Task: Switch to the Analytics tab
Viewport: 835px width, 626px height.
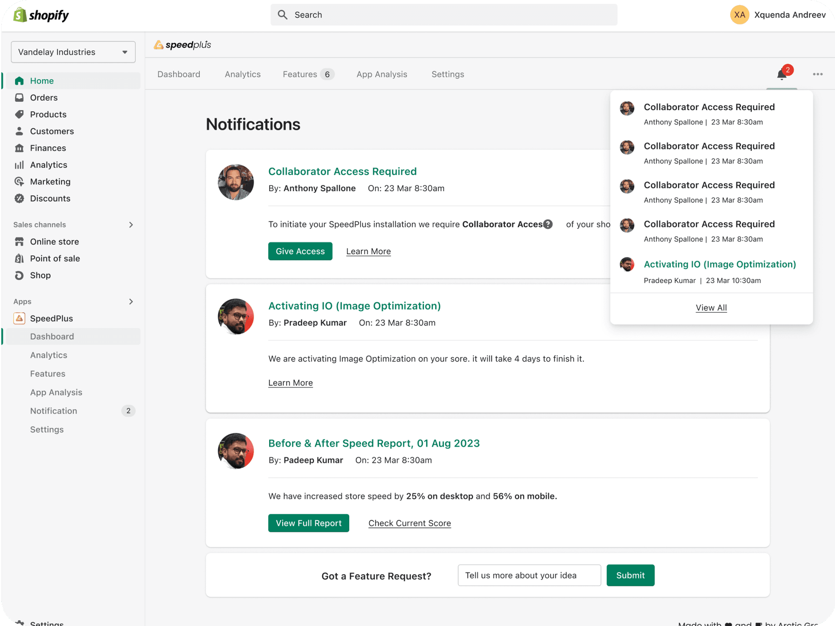Action: coord(243,74)
